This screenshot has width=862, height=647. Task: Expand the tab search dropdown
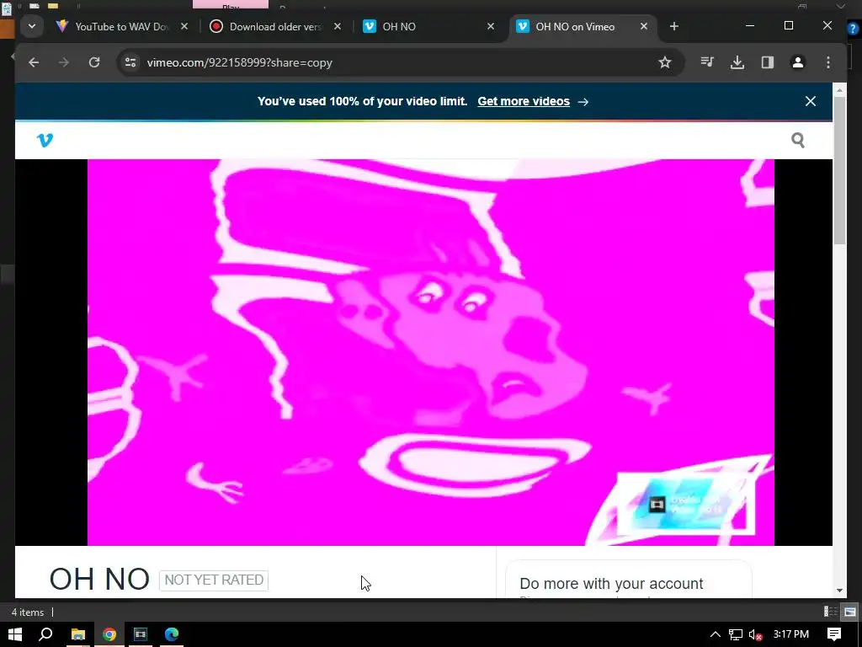tap(32, 26)
